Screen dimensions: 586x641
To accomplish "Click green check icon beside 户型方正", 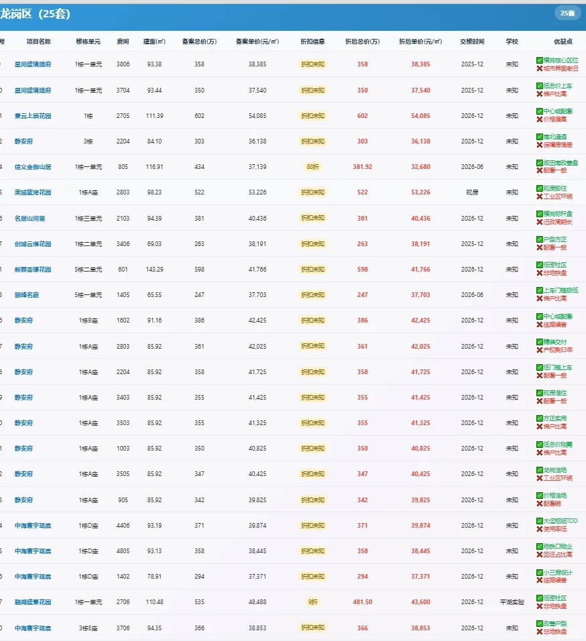I will (x=540, y=239).
